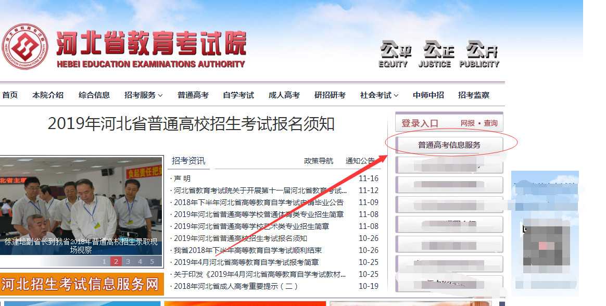Click the 11-12 date entry
This screenshot has width=606, height=306.
tap(369, 190)
